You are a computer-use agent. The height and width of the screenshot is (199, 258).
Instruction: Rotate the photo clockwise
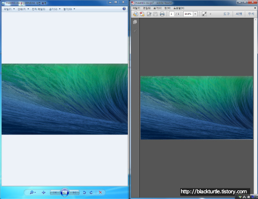pyautogui.click(x=91, y=192)
